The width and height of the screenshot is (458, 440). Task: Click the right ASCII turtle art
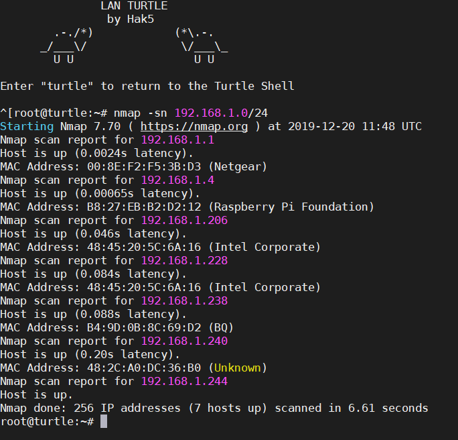point(202,46)
